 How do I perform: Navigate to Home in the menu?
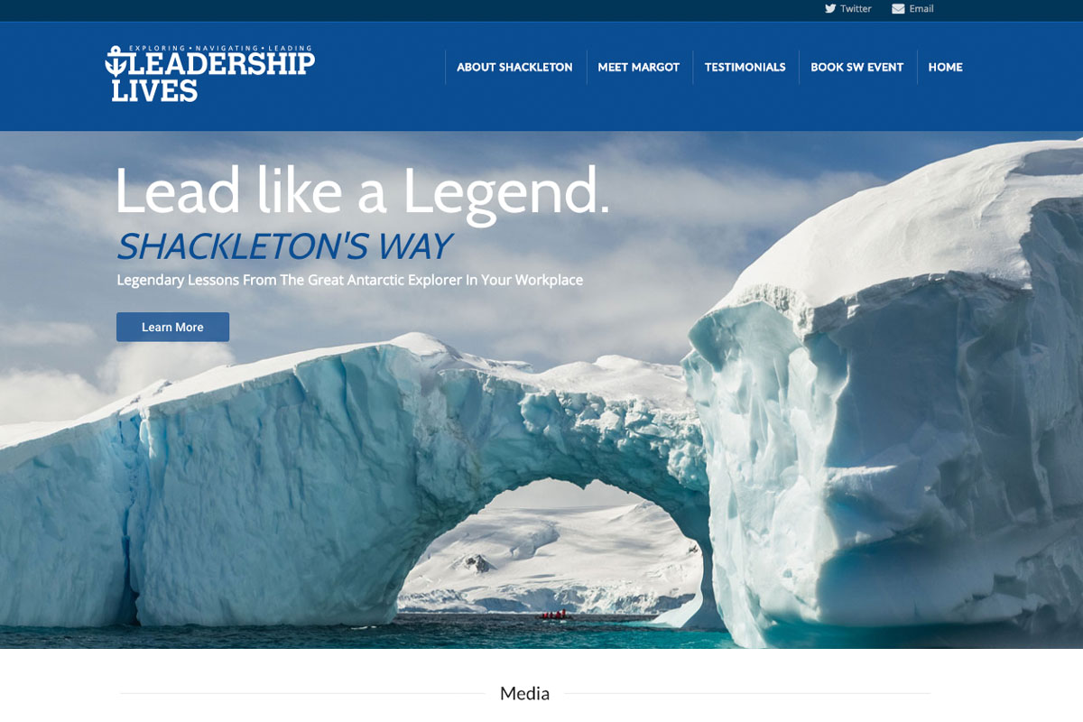click(x=945, y=67)
